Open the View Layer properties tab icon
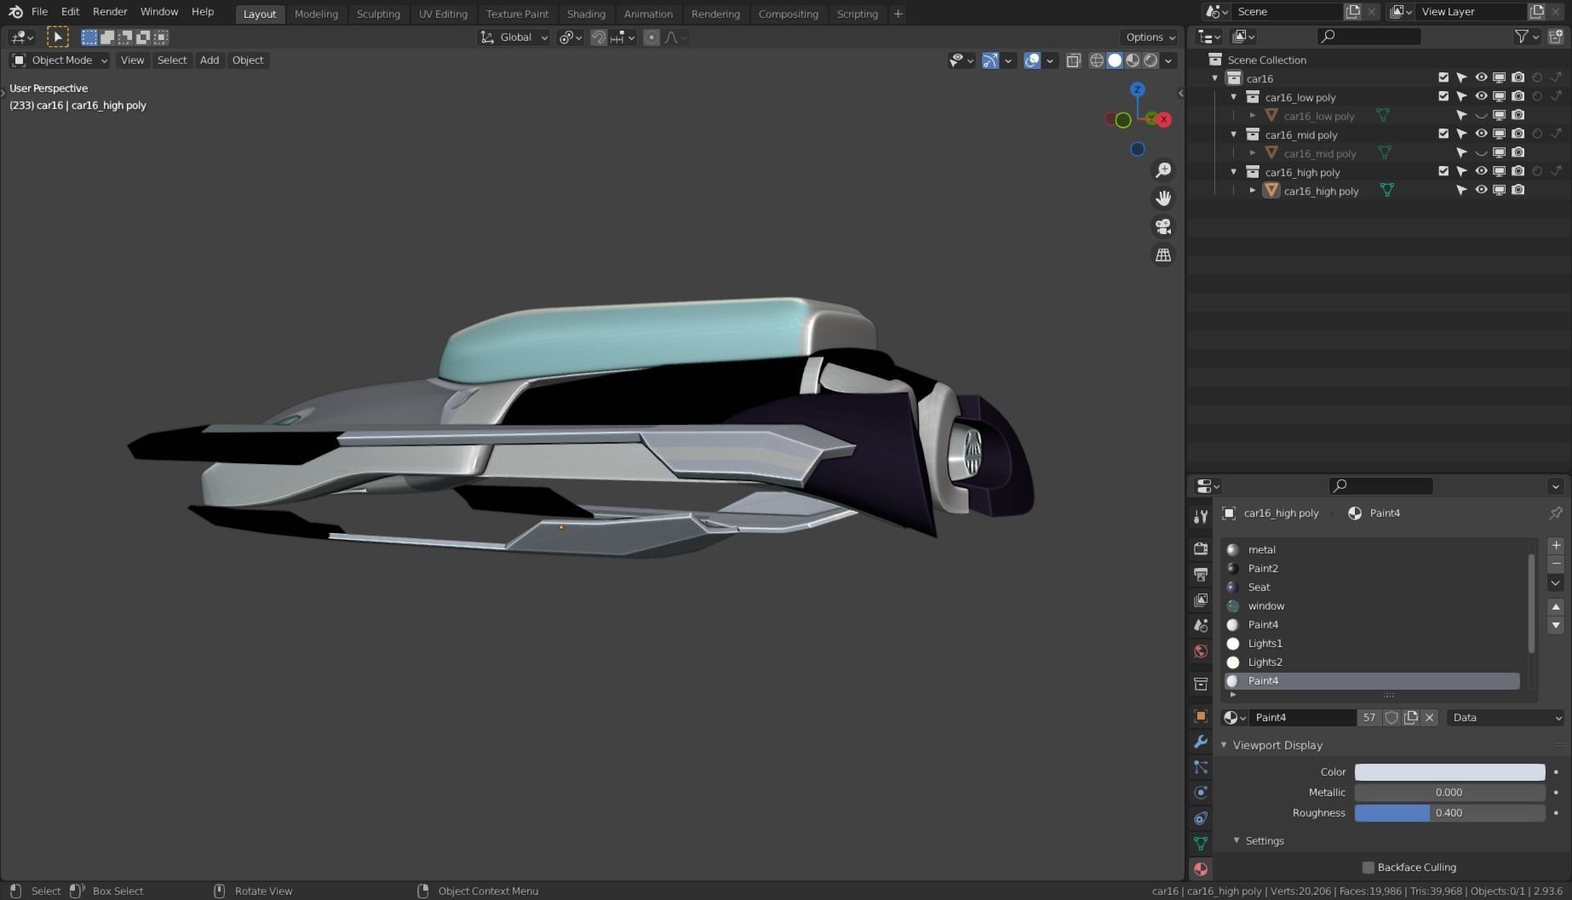Image resolution: width=1572 pixels, height=900 pixels. [1201, 599]
